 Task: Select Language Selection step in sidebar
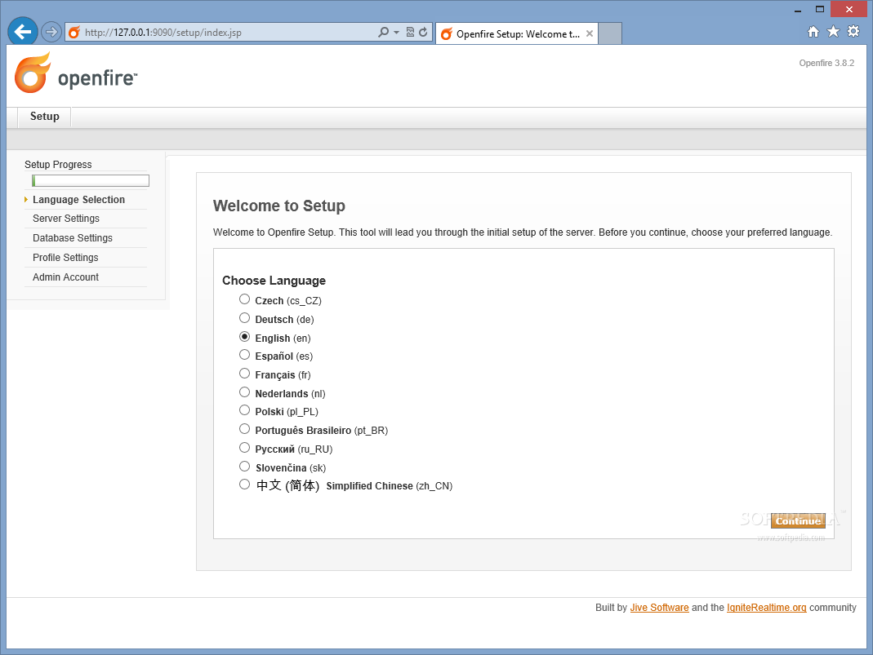coord(78,200)
